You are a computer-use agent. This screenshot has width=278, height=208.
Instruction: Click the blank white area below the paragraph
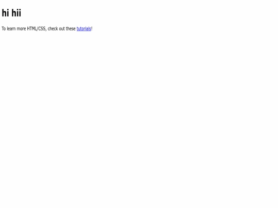pos(139,115)
